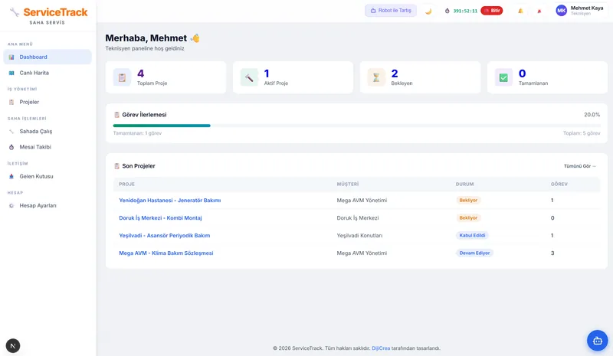
Task: Click the red alert icon beside the bell
Action: pyautogui.click(x=539, y=11)
